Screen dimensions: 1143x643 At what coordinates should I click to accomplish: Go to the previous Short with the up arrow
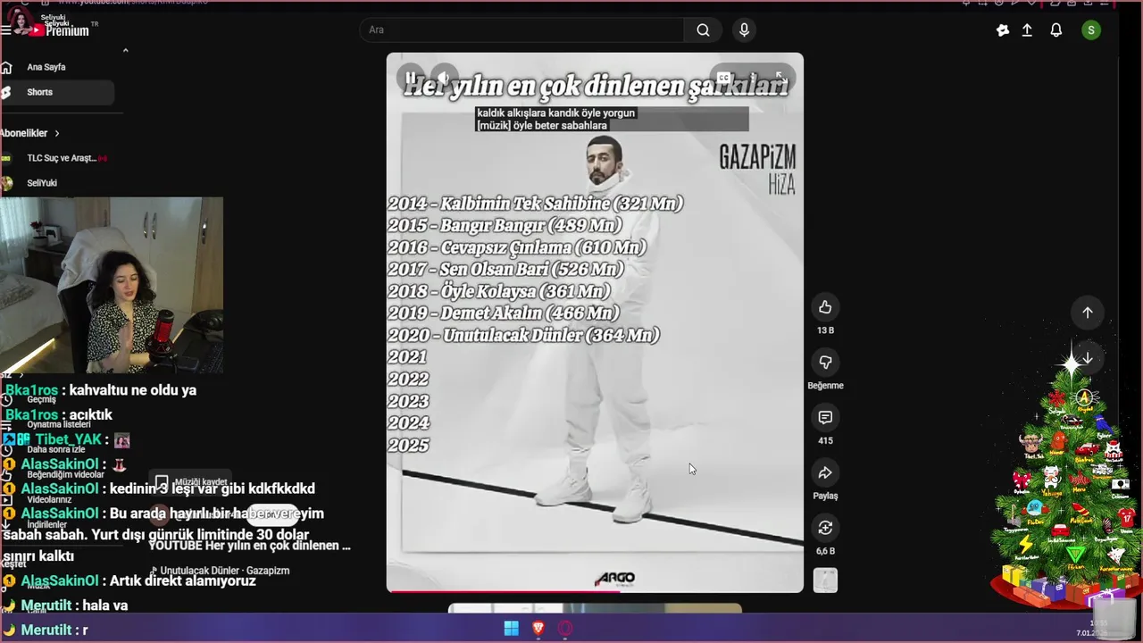tap(1088, 313)
